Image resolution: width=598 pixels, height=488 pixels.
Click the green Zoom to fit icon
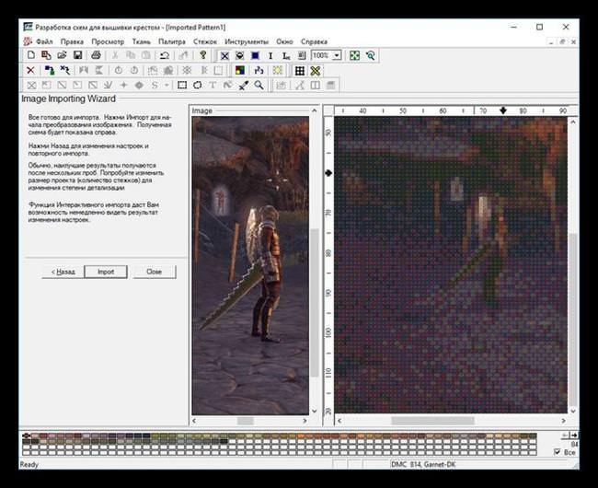coord(355,56)
